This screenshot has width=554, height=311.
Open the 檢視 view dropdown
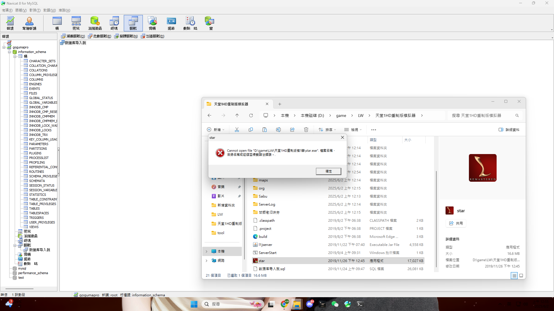pos(353,130)
